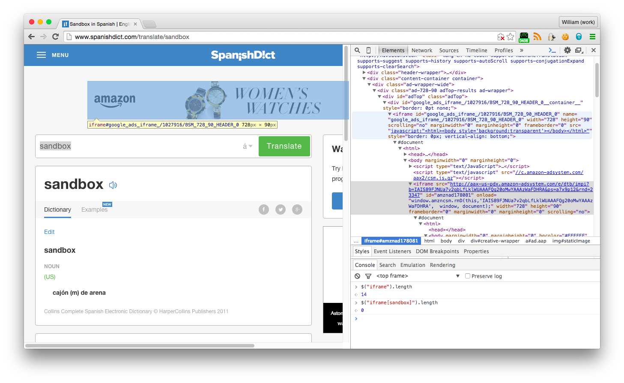The image size is (624, 383).
Task: Share on Google Plus circle icon
Action: 297,209
